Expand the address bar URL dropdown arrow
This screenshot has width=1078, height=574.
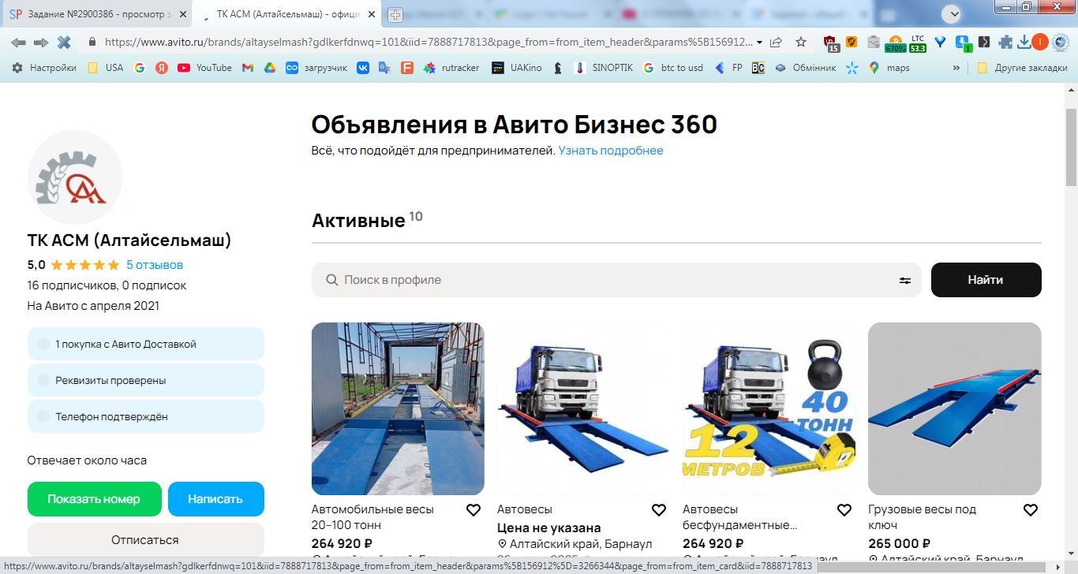pyautogui.click(x=759, y=43)
